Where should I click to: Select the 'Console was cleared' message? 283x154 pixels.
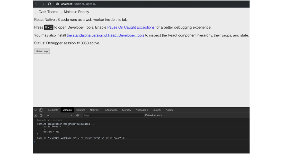tap(49, 120)
